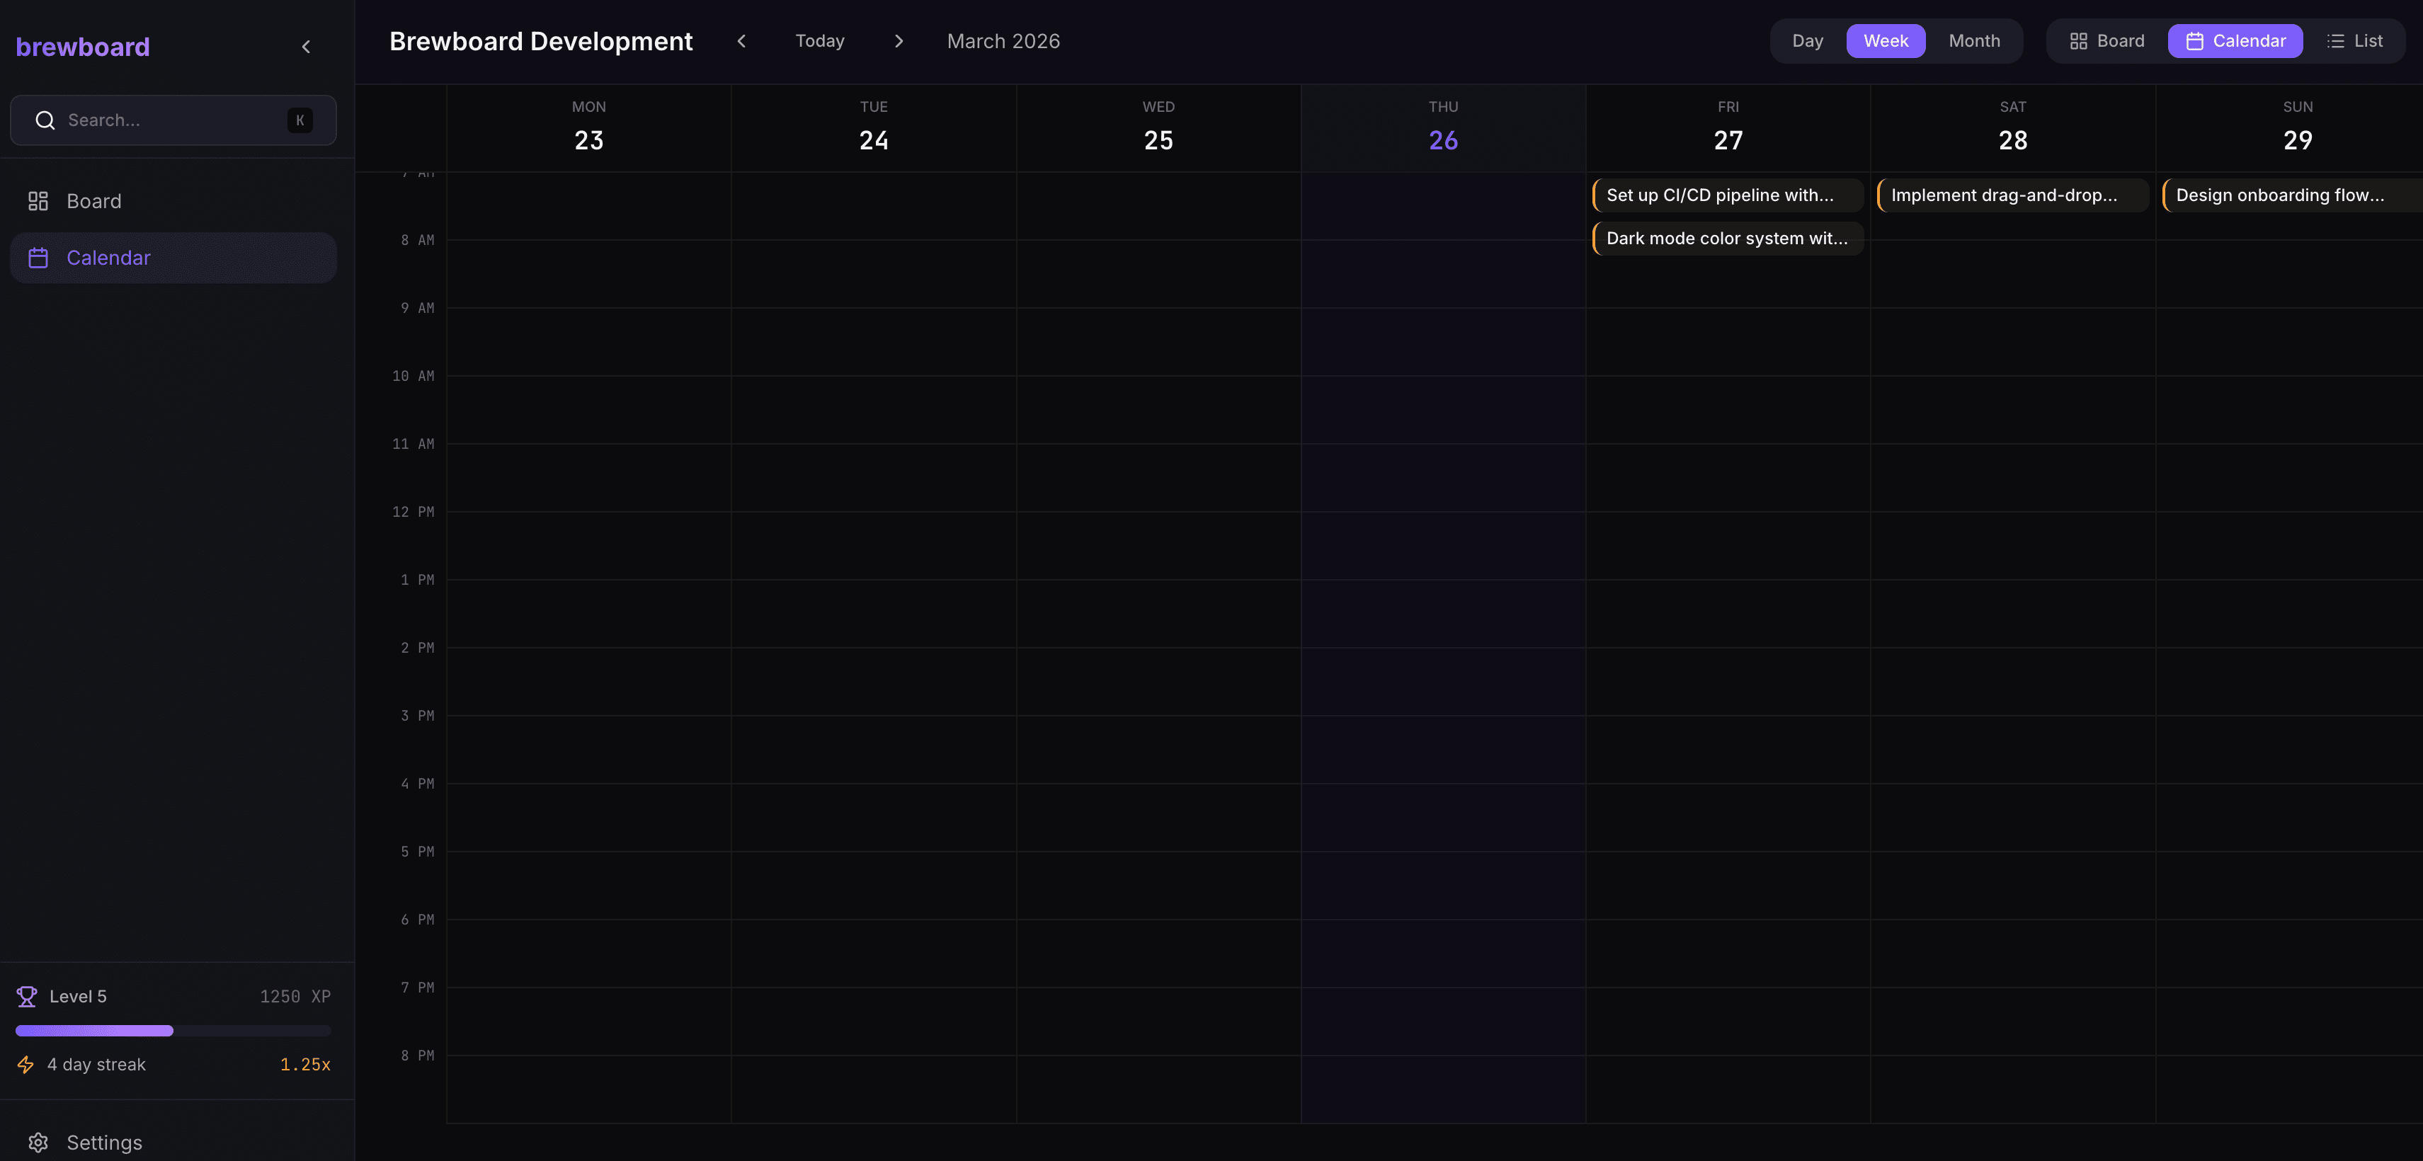2423x1161 pixels.
Task: Advance to next week with the forward chevron
Action: pyautogui.click(x=899, y=40)
